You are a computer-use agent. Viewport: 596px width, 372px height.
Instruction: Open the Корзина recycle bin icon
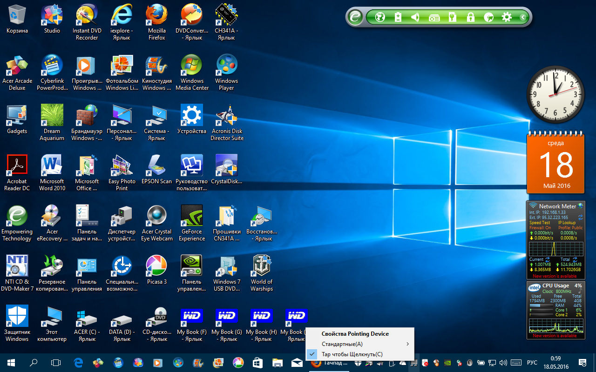pos(17,19)
